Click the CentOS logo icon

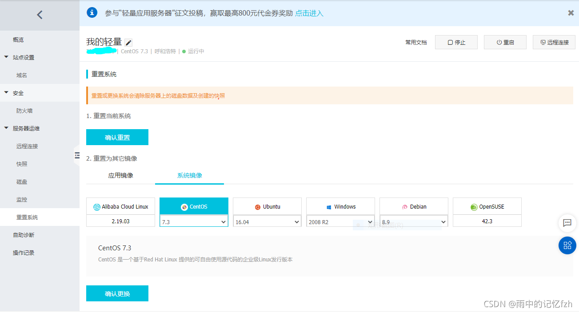184,207
